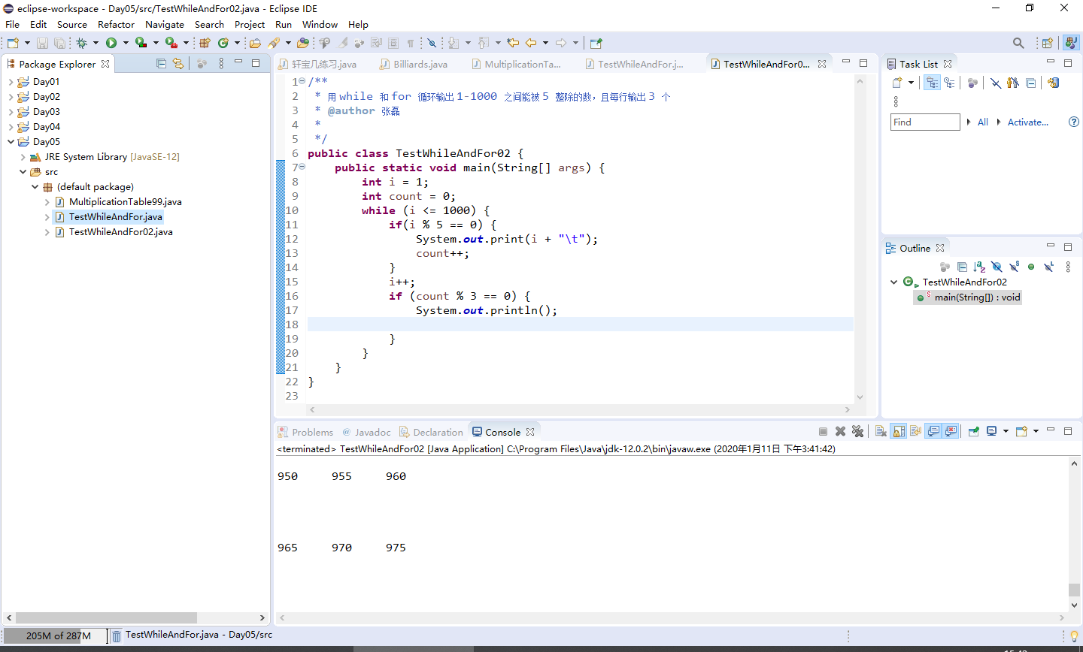Image resolution: width=1083 pixels, height=652 pixels.
Task: Toggle Categorized view in the Task List
Action: click(932, 83)
